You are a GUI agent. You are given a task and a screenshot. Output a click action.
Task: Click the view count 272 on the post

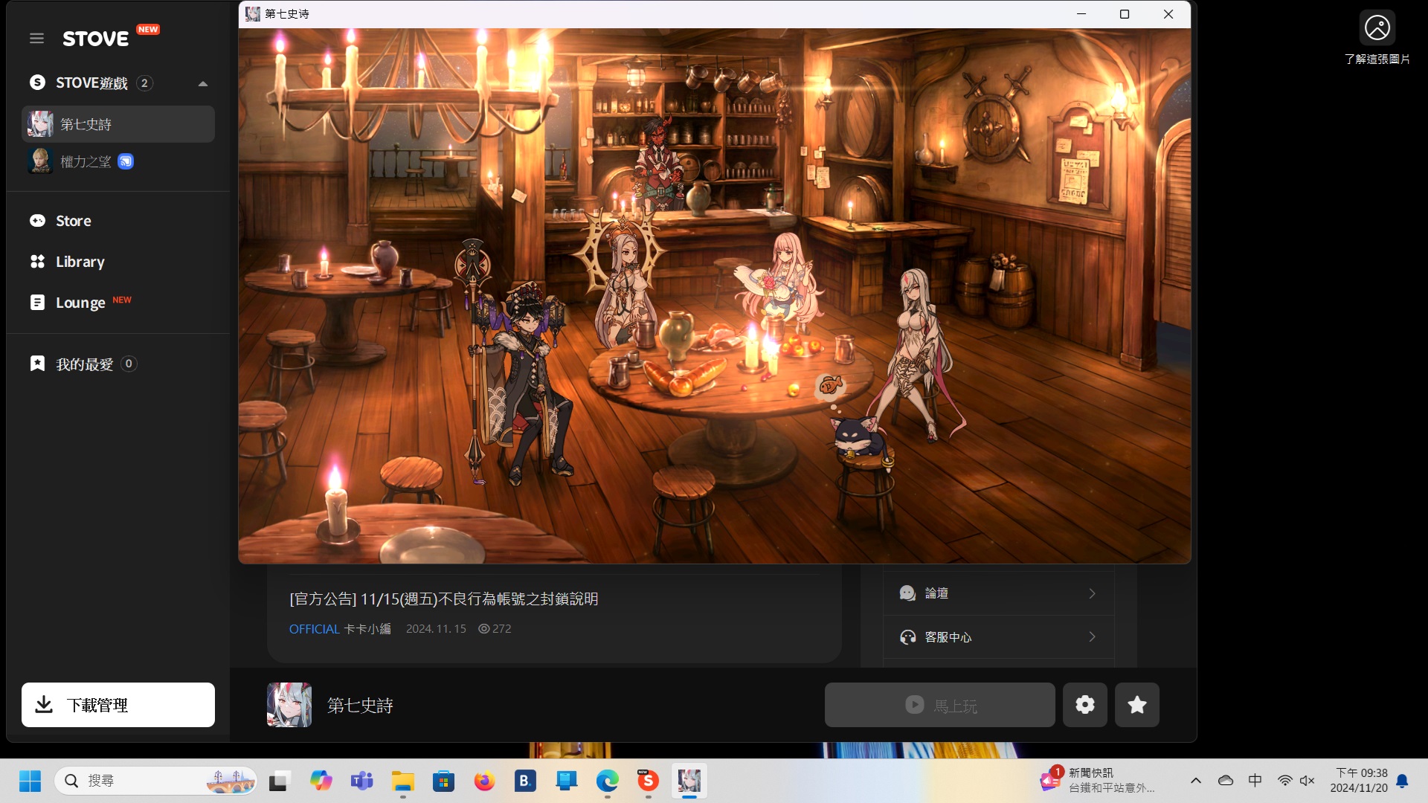(x=495, y=629)
